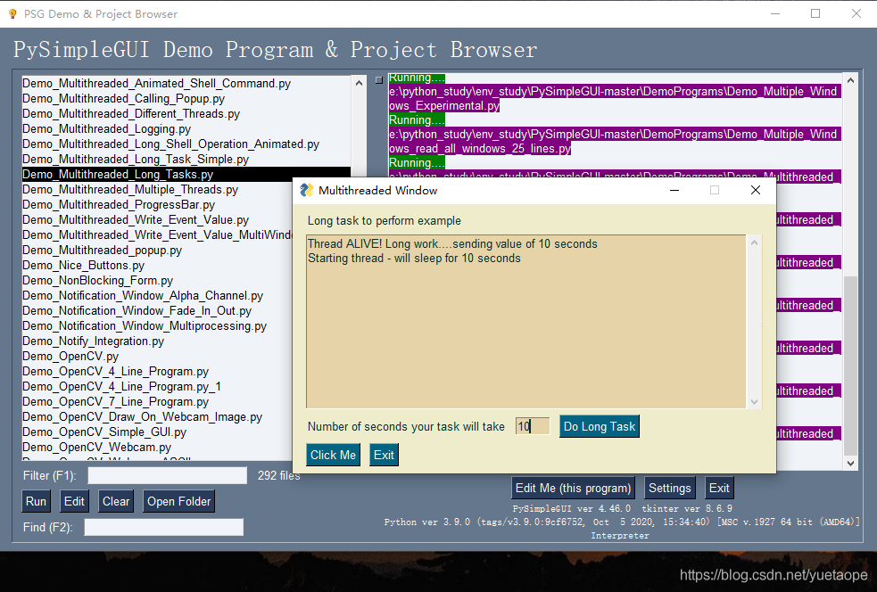Select Demo_Multithreaded_ProgressBar.py
This screenshot has height=592, width=877.
click(x=158, y=204)
